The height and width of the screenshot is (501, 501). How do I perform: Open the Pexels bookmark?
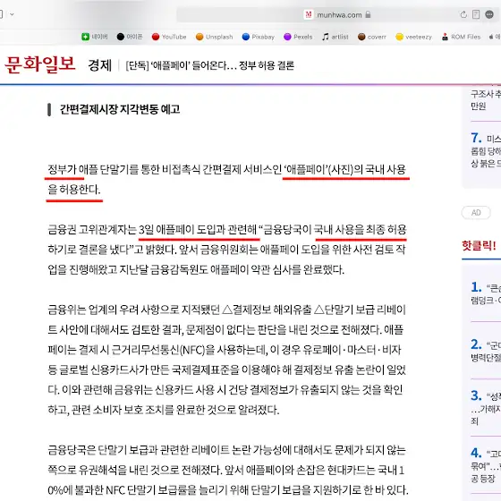tap(298, 37)
